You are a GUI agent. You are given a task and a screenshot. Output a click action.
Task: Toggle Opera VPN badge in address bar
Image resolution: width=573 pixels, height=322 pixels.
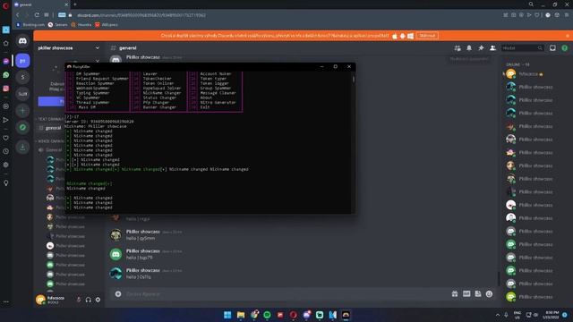point(62,15)
